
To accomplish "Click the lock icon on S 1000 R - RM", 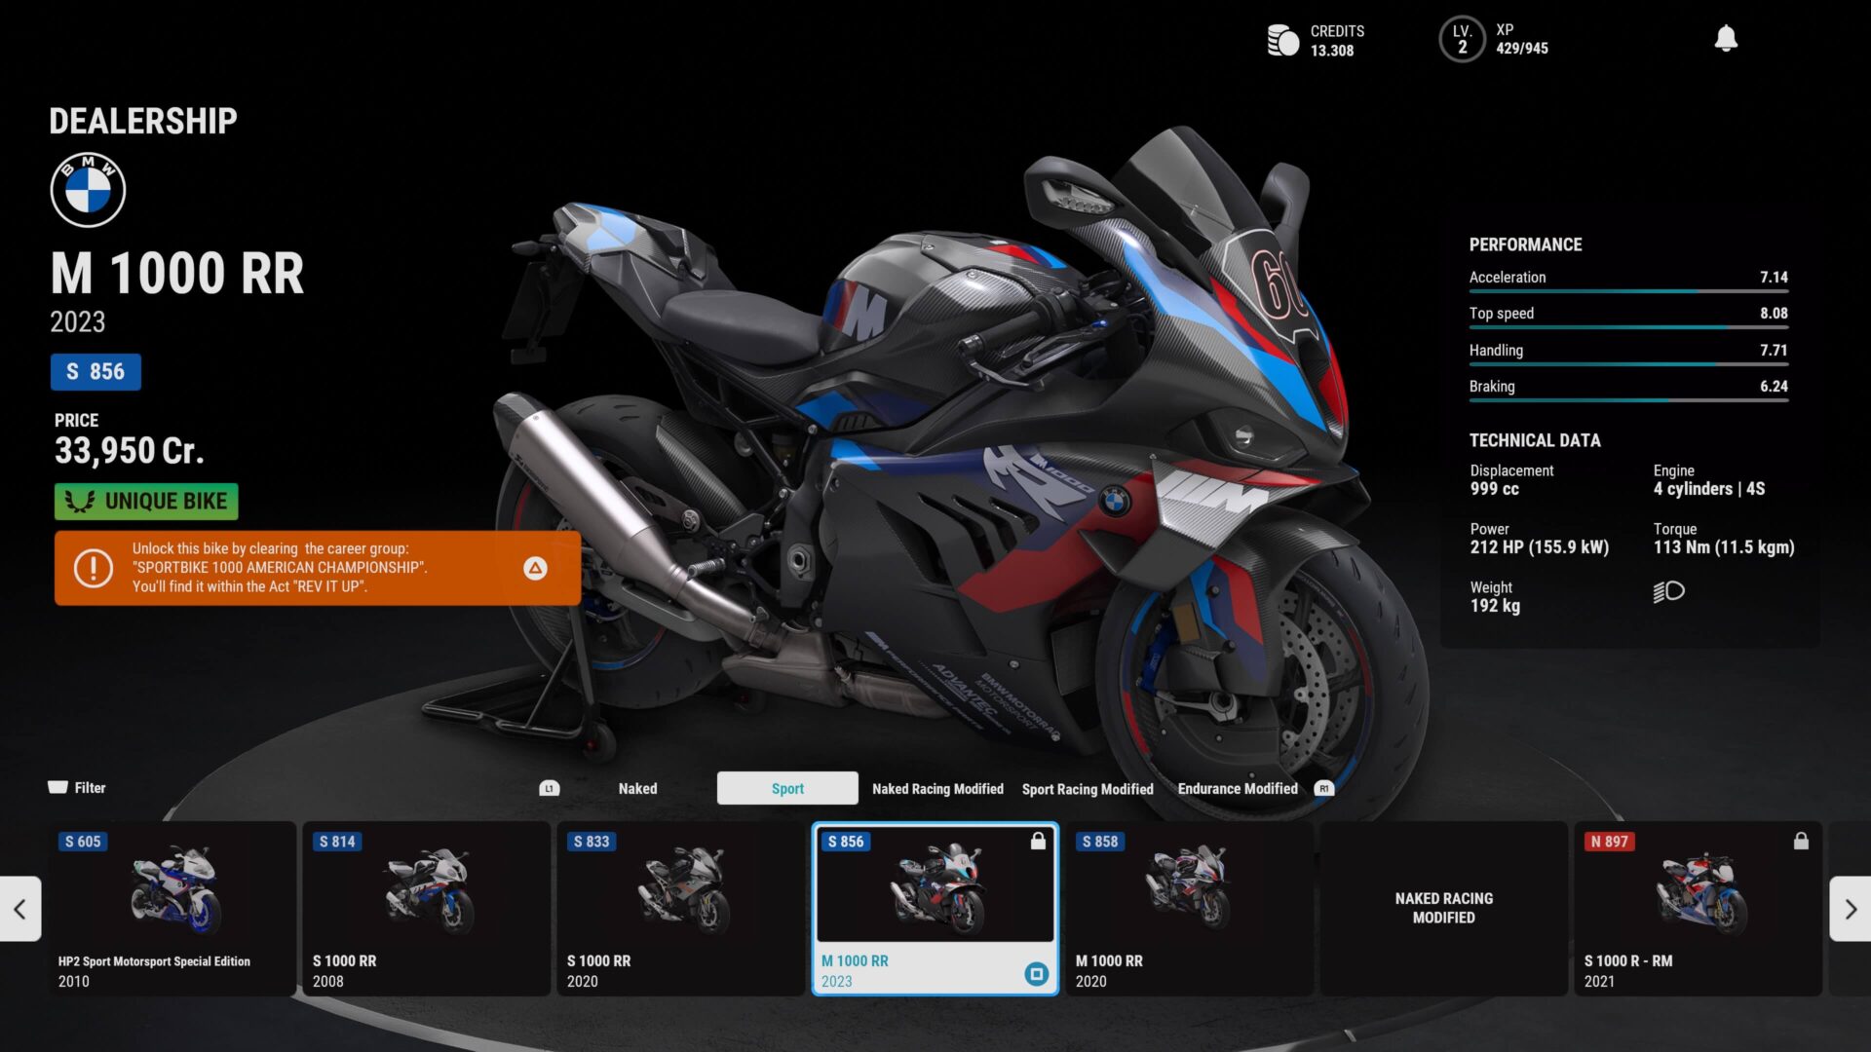I will pyautogui.click(x=1801, y=841).
